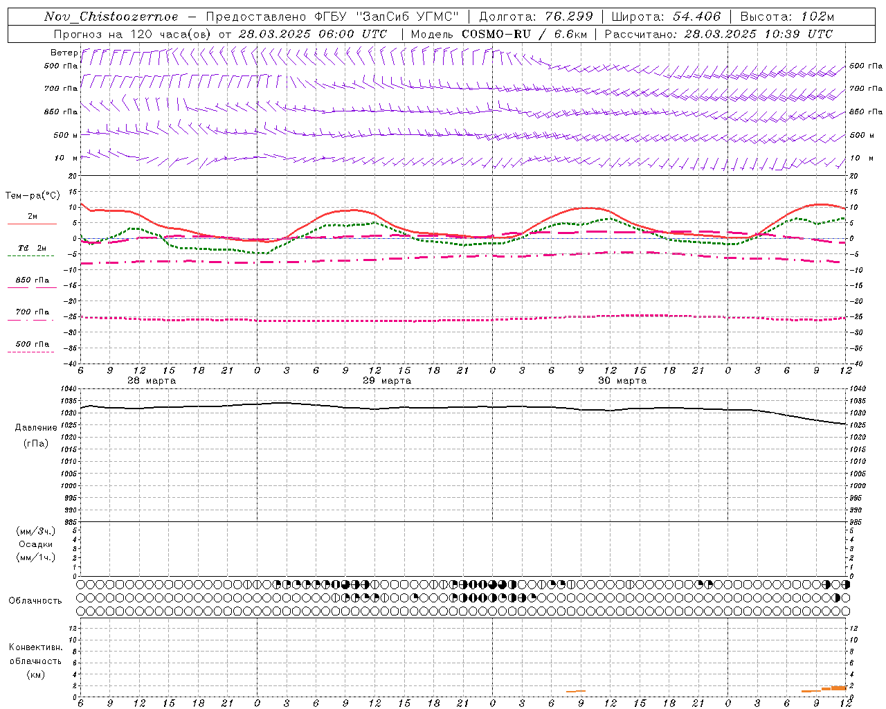The height and width of the screenshot is (709, 886).
Task: Click the 700 гПа temperature legend entry
Action: click(33, 312)
